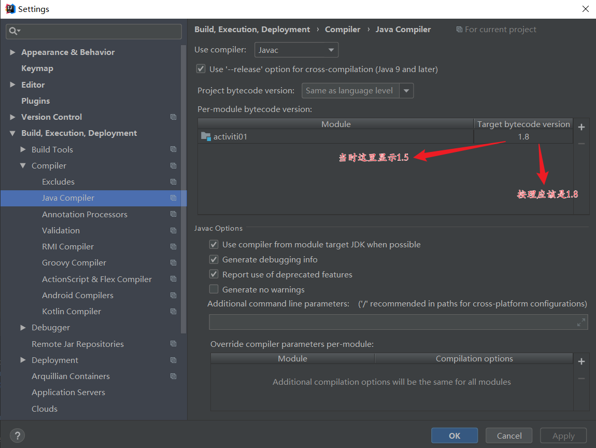Screen dimensions: 596x448
Task: Toggle Report use of deprecated features
Action: click(x=214, y=274)
